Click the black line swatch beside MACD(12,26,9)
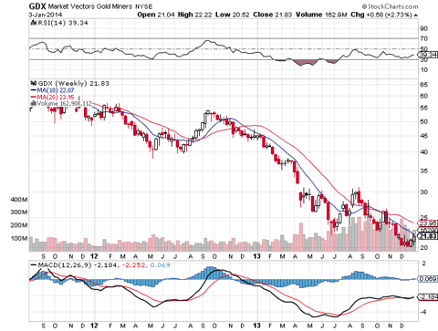This screenshot has width=438, height=331. coord(33,265)
